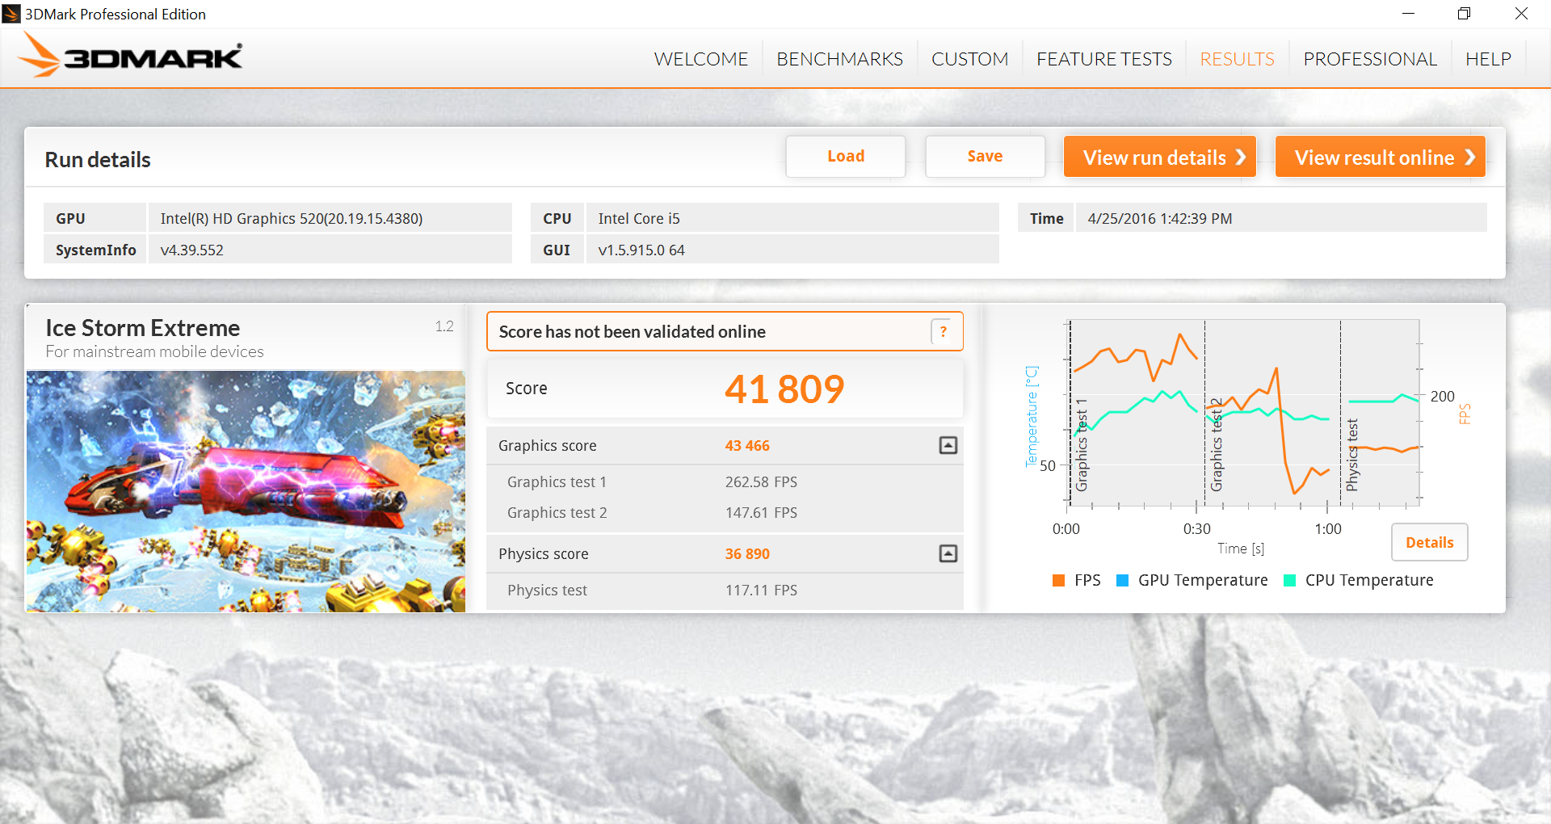Click the Load button
1551x824 pixels.
pos(846,156)
